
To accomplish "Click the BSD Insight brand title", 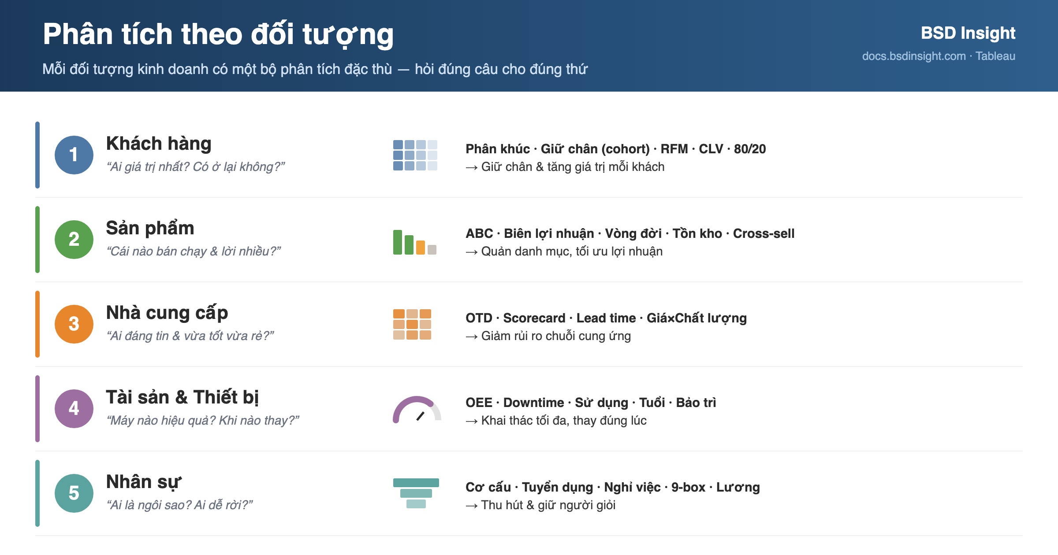I will click(x=968, y=33).
